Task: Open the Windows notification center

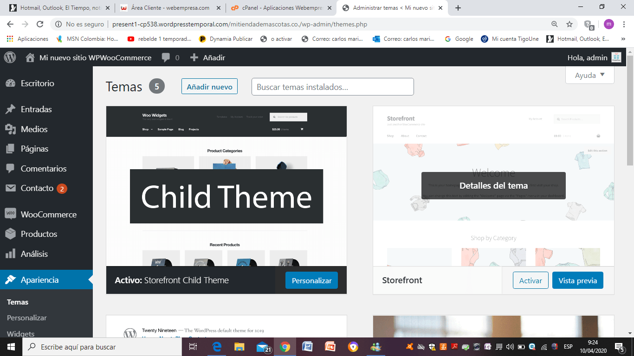Action: (620, 347)
